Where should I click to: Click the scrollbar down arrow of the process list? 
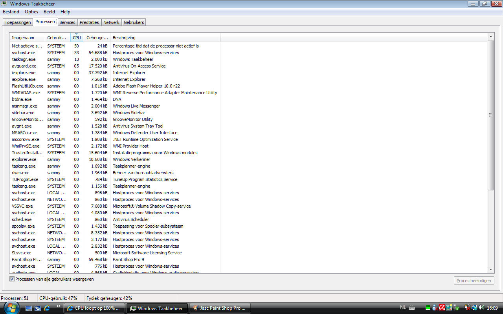(x=490, y=270)
